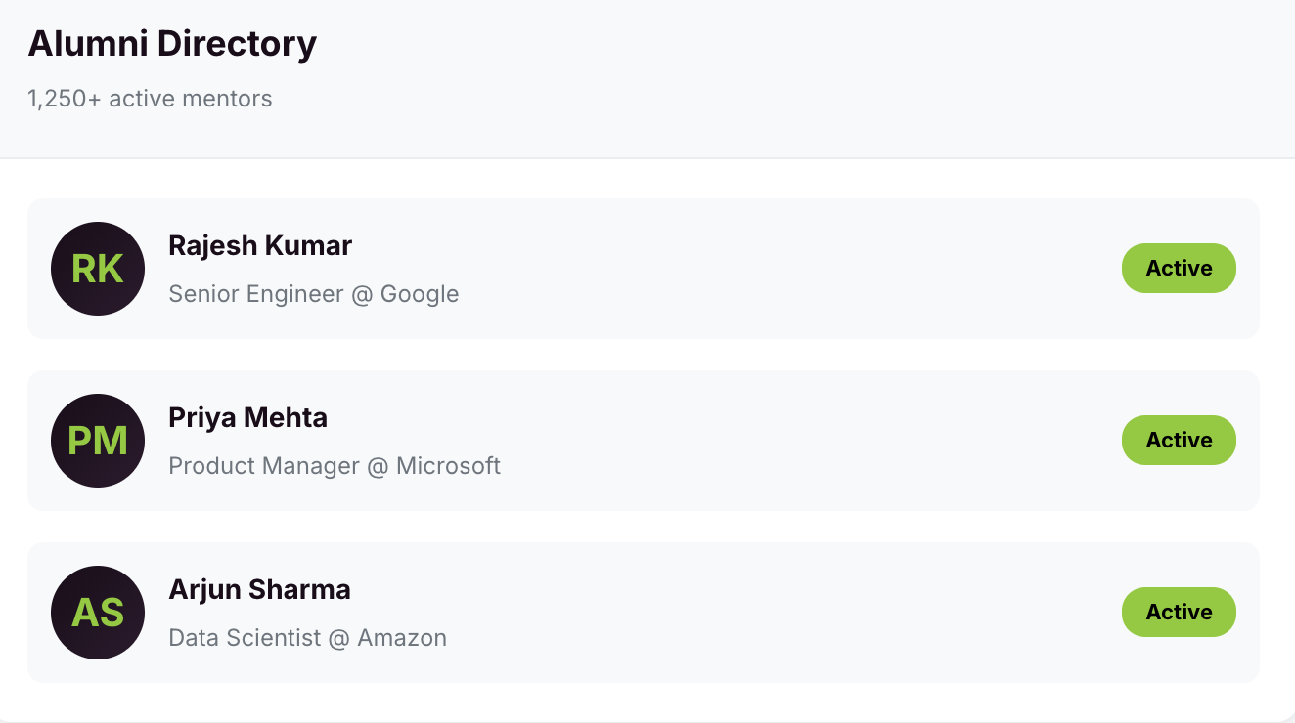Click the Alumni Directory heading

click(172, 44)
